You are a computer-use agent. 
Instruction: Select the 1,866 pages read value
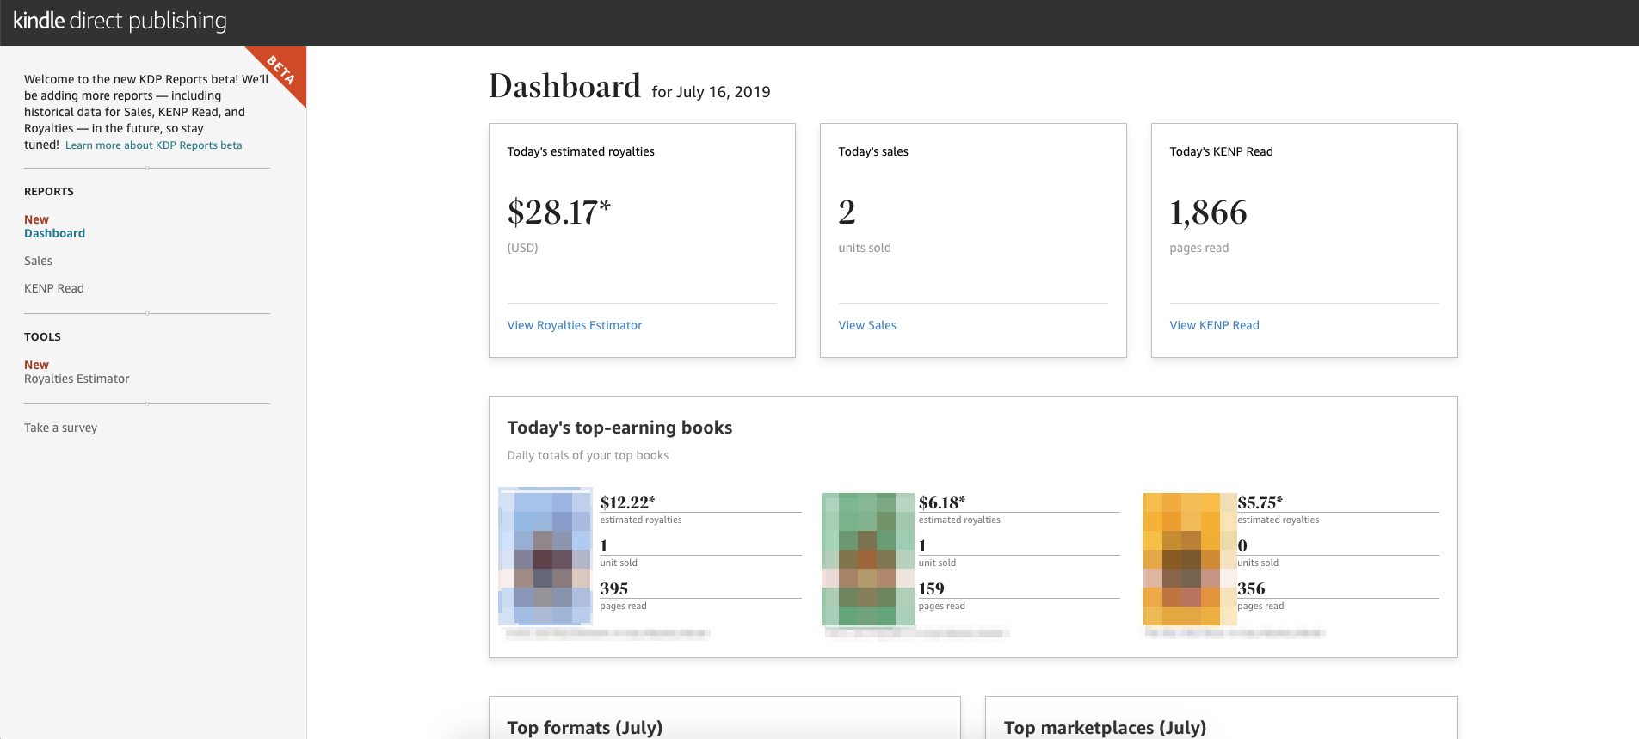(x=1208, y=212)
